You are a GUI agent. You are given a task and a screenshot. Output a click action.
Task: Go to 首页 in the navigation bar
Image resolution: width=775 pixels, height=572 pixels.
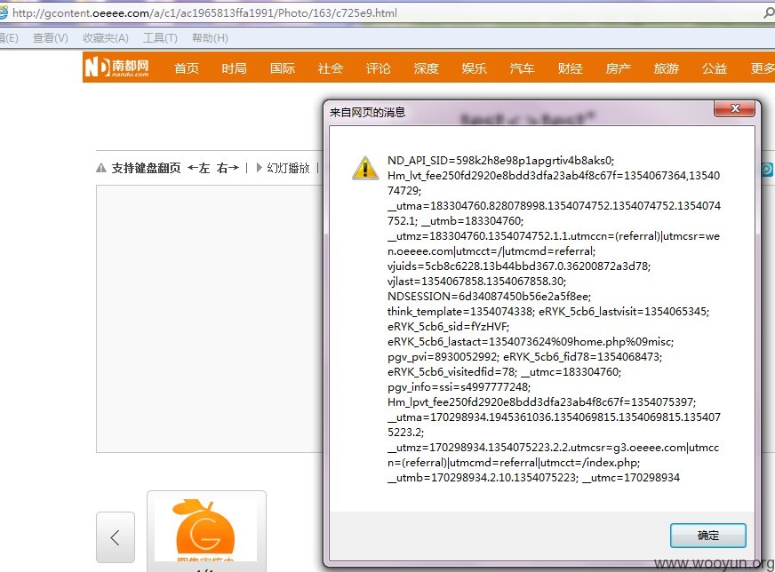click(x=187, y=68)
